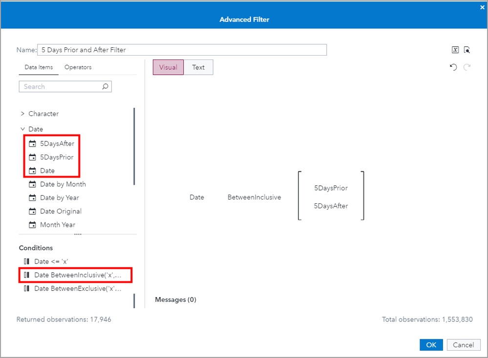The height and width of the screenshot is (358, 488).
Task: Click the resize handle dots above Conditions
Action: [78, 234]
